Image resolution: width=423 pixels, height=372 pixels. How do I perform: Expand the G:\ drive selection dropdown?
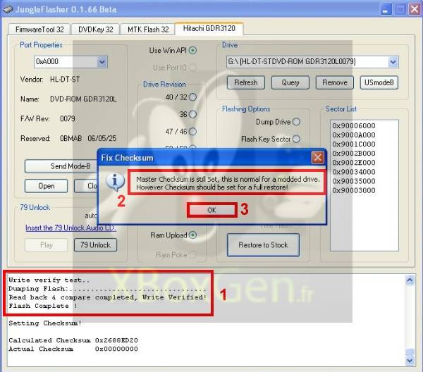(x=393, y=62)
